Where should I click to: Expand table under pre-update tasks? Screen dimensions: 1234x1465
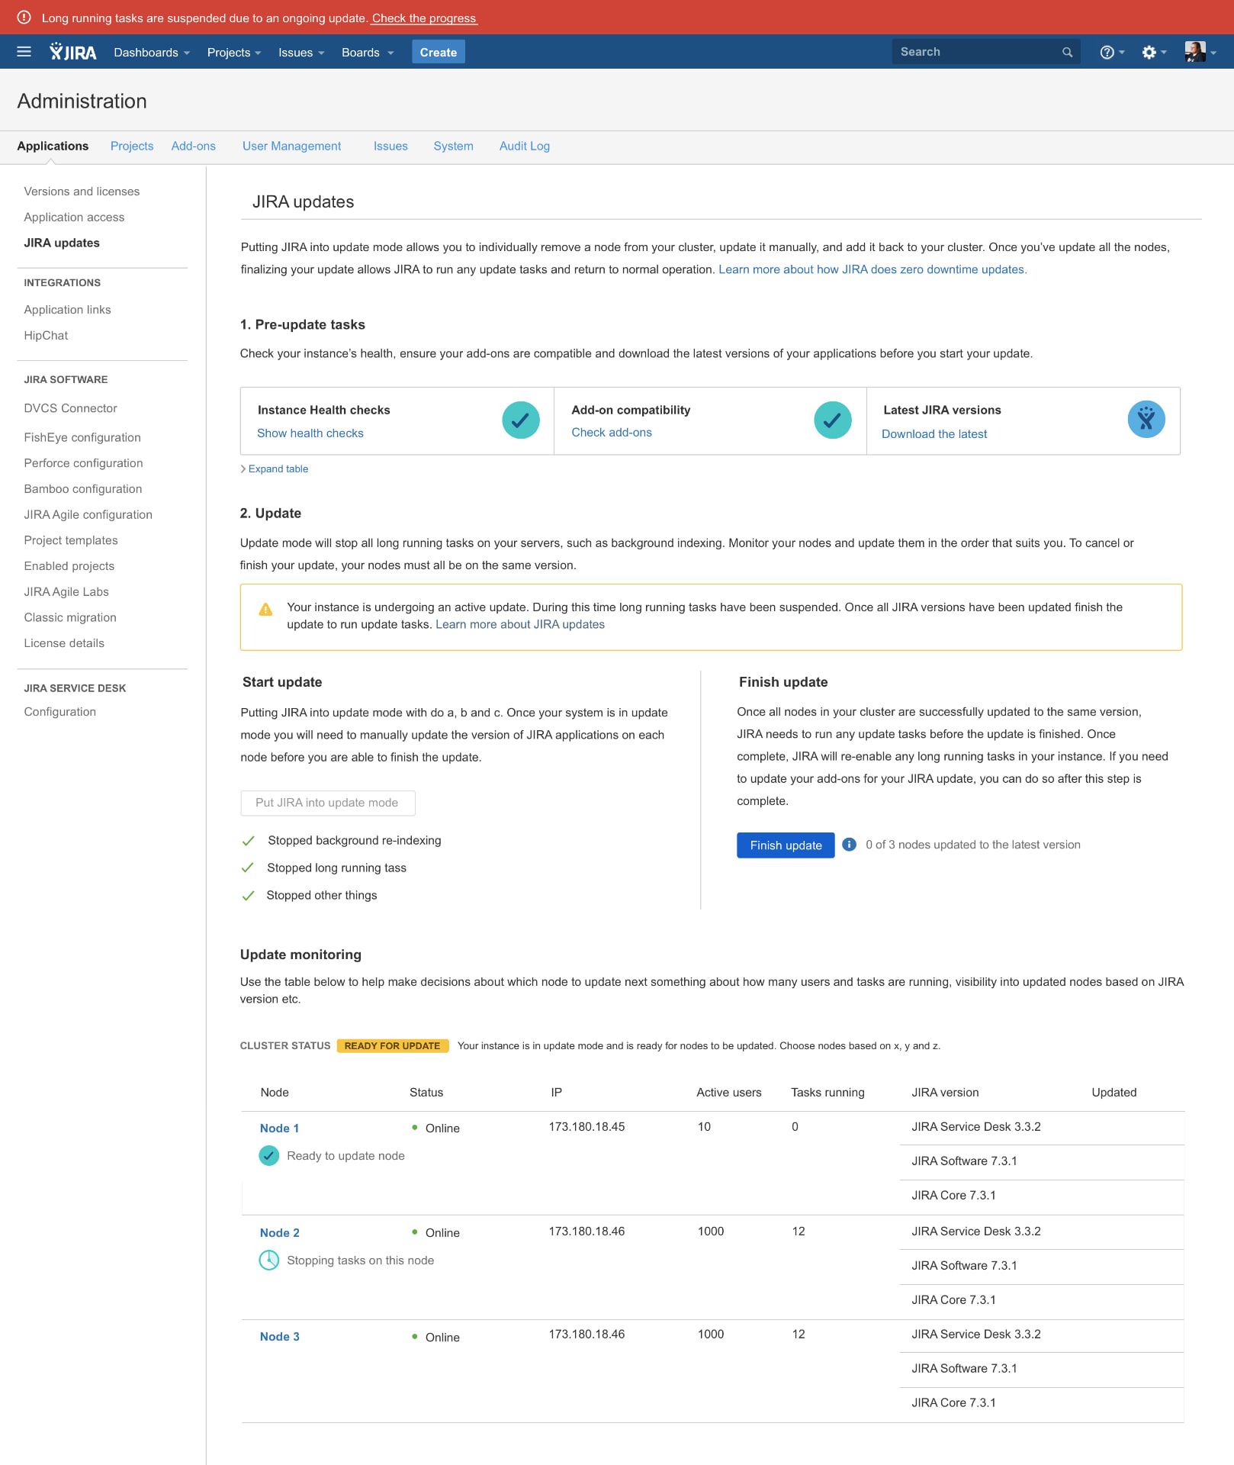coord(275,469)
